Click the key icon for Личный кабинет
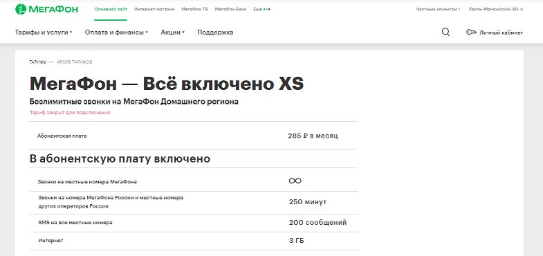 click(x=471, y=33)
